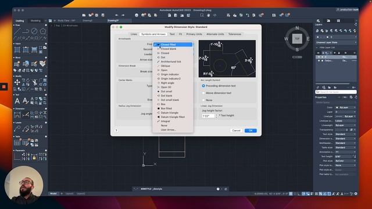Select the Linear Dimension tool

(x=17, y=115)
